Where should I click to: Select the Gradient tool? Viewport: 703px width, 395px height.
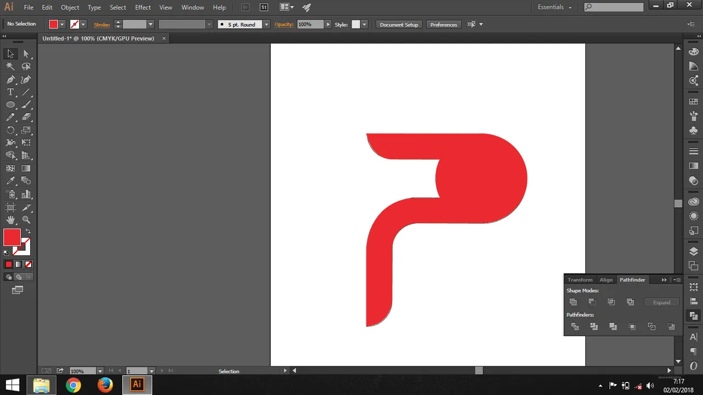(26, 169)
